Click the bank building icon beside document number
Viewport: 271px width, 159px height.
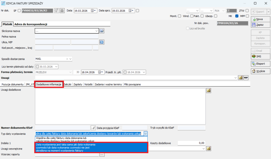point(62,11)
